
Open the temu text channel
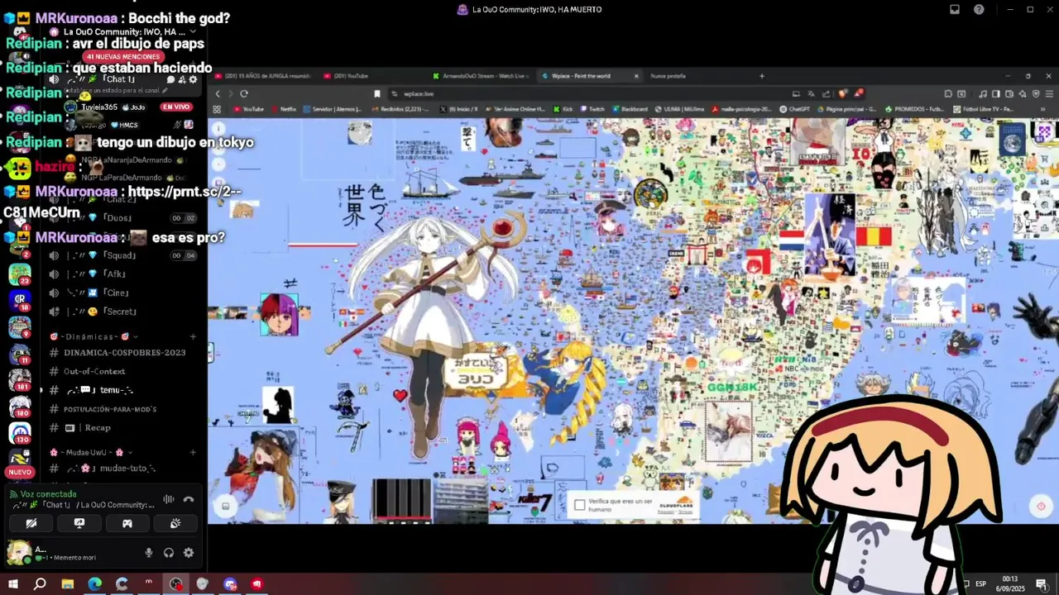coord(122,390)
